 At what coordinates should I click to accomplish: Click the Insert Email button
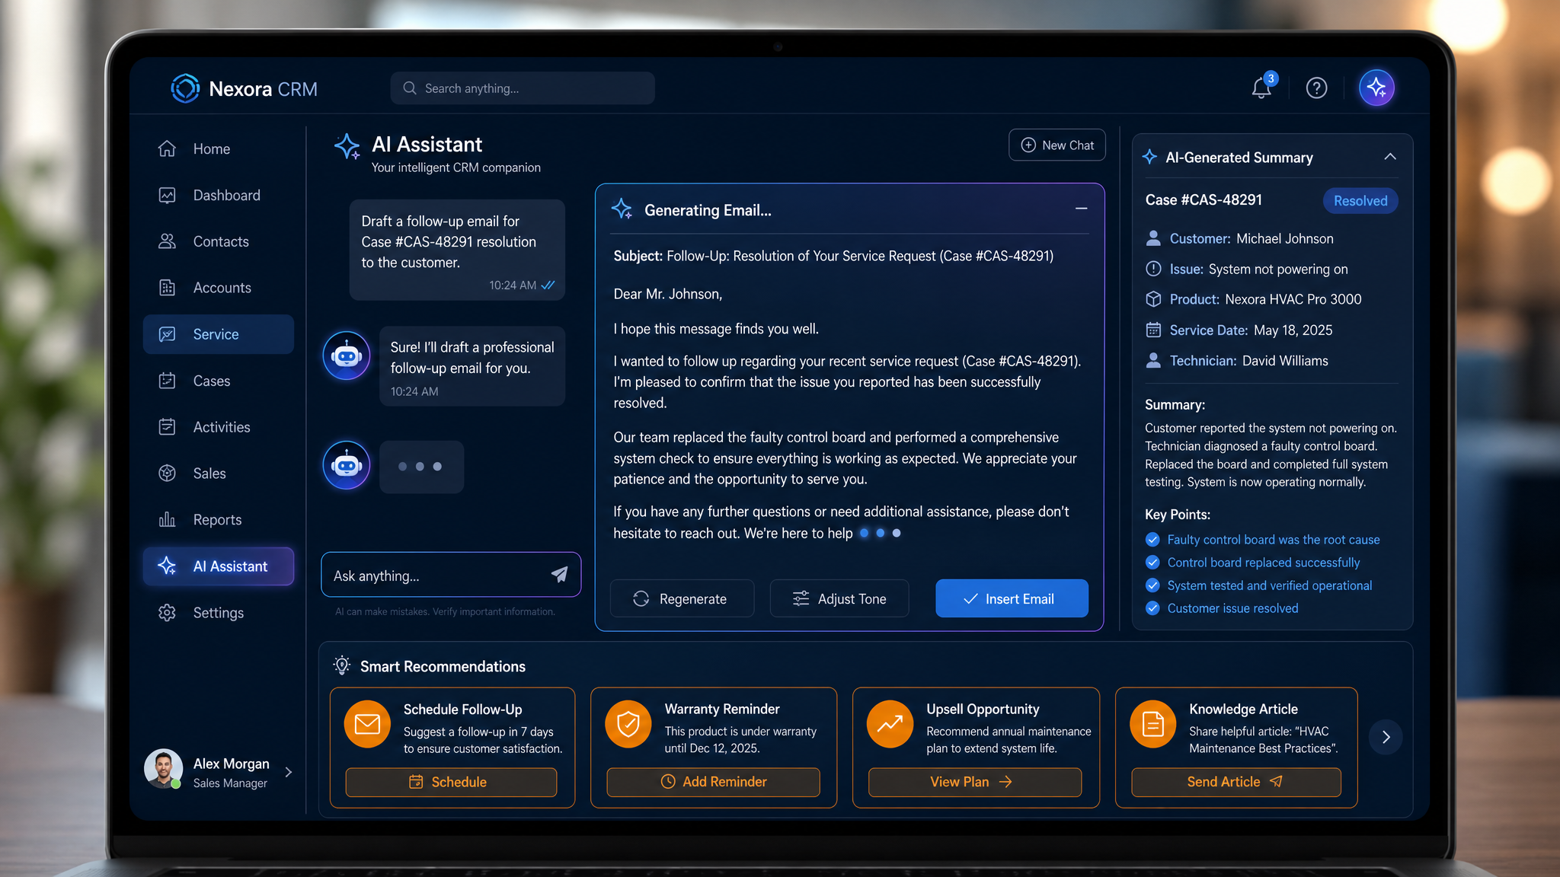click(1012, 598)
